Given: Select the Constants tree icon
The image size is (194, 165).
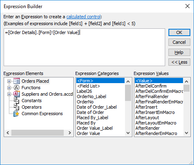Looking at the screenshot, I should click(17, 101).
